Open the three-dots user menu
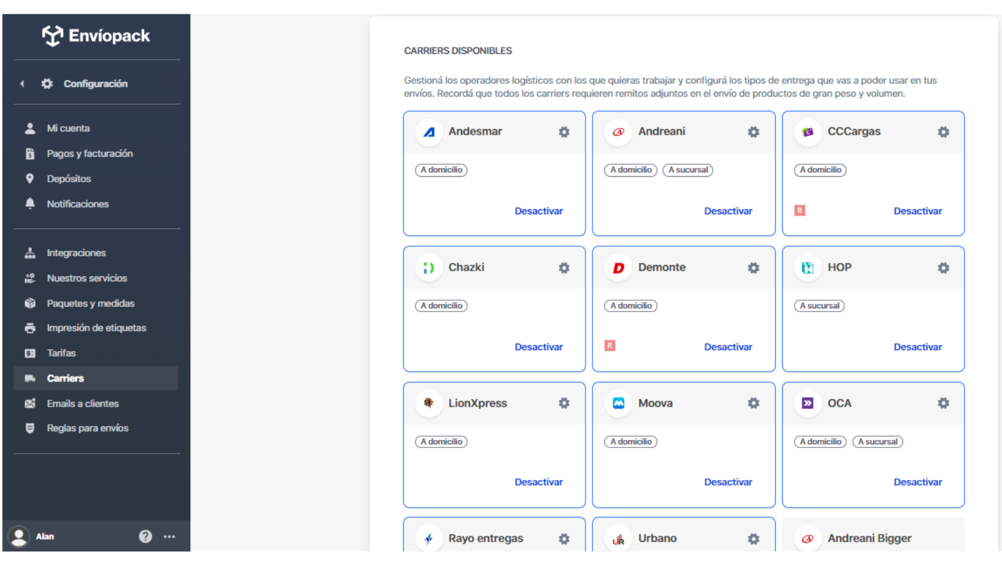This screenshot has height=564, width=1002. 169,536
